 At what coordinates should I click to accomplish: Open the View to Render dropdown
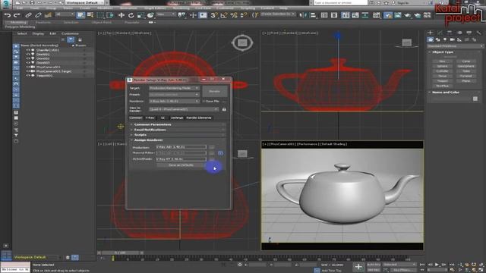coord(184,109)
